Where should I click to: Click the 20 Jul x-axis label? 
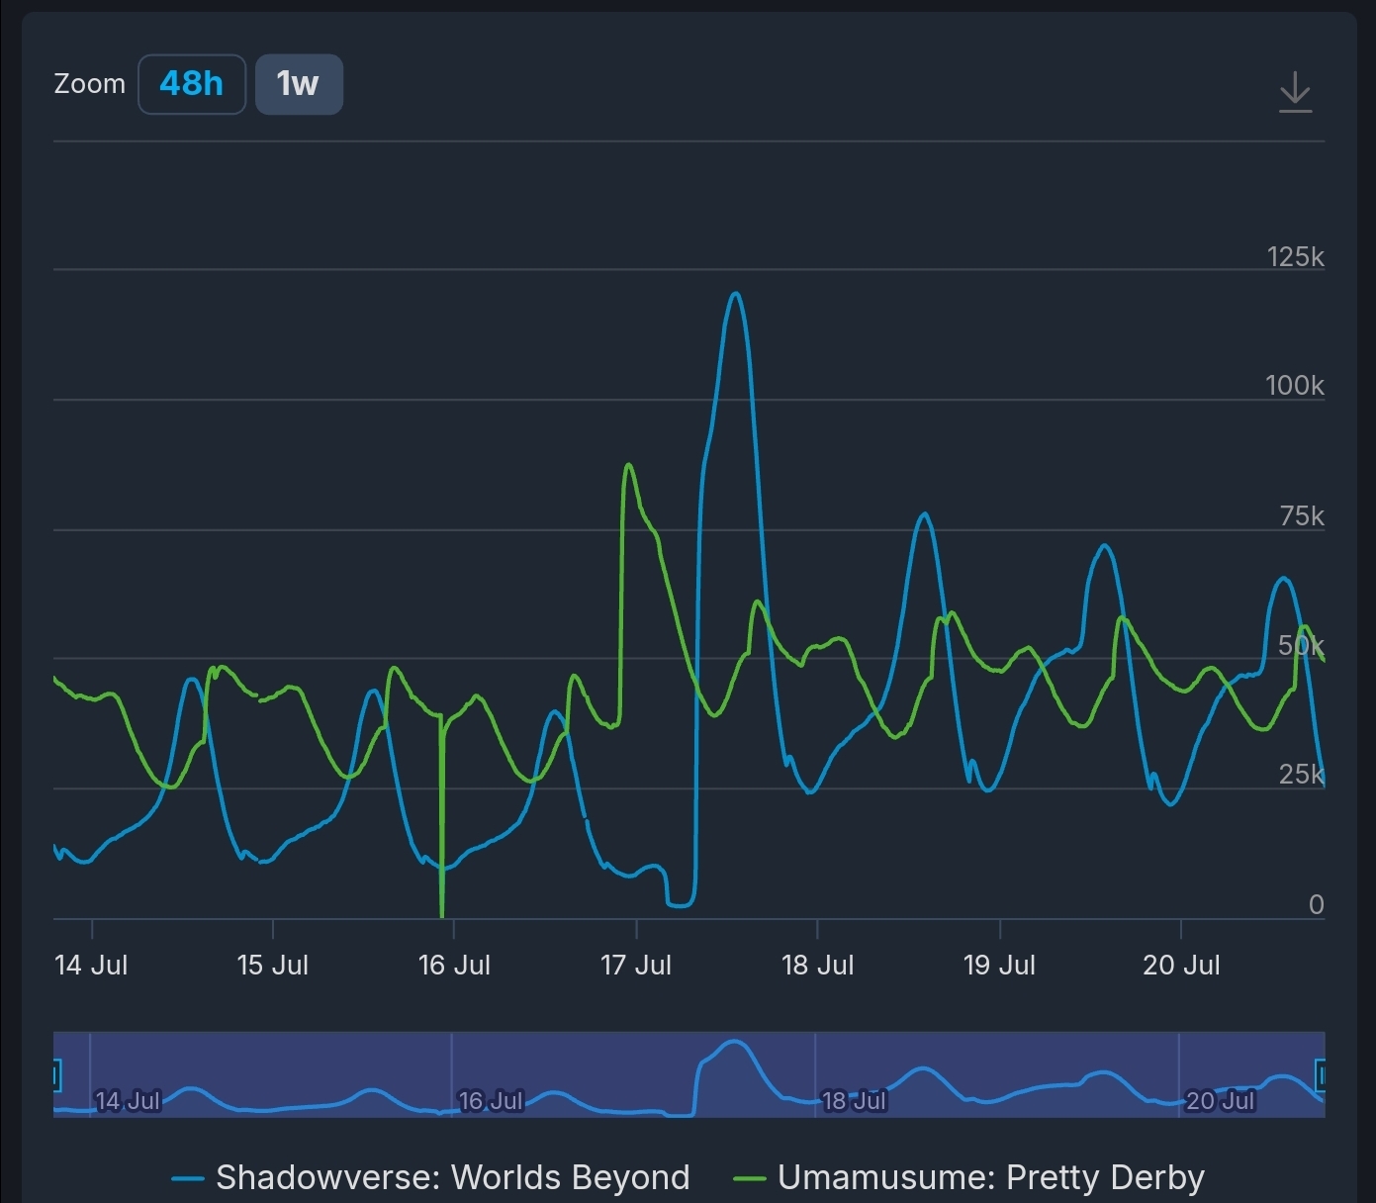tap(1181, 966)
